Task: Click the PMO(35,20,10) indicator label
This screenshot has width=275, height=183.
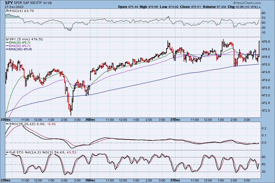Action: (22, 124)
